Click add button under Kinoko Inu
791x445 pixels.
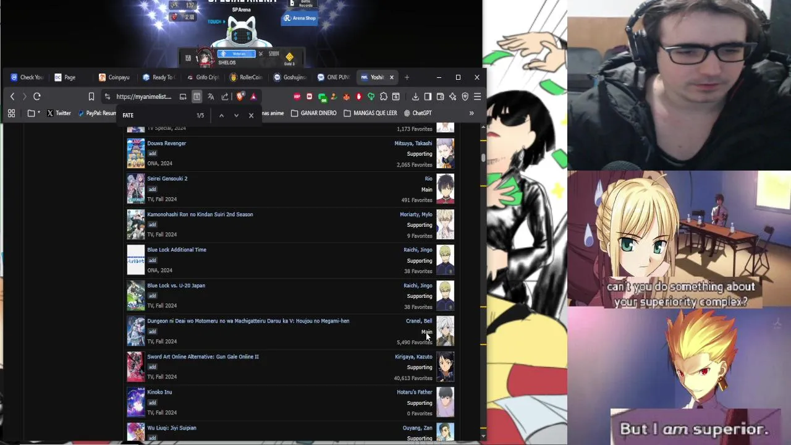(x=152, y=402)
